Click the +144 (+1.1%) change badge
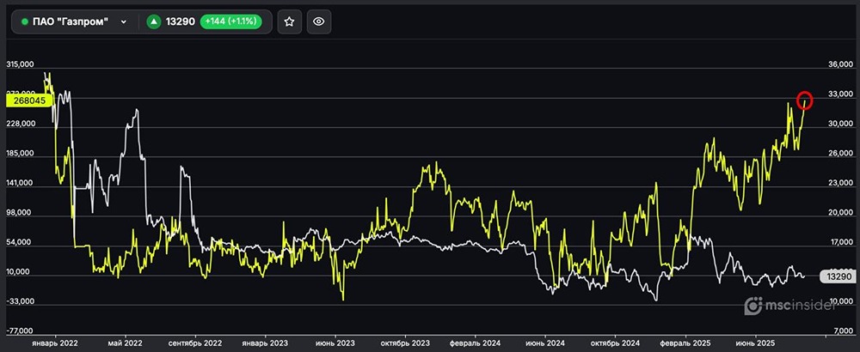The image size is (860, 352). [x=232, y=21]
